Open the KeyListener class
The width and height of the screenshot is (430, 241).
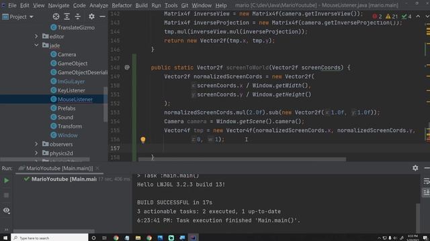click(71, 90)
